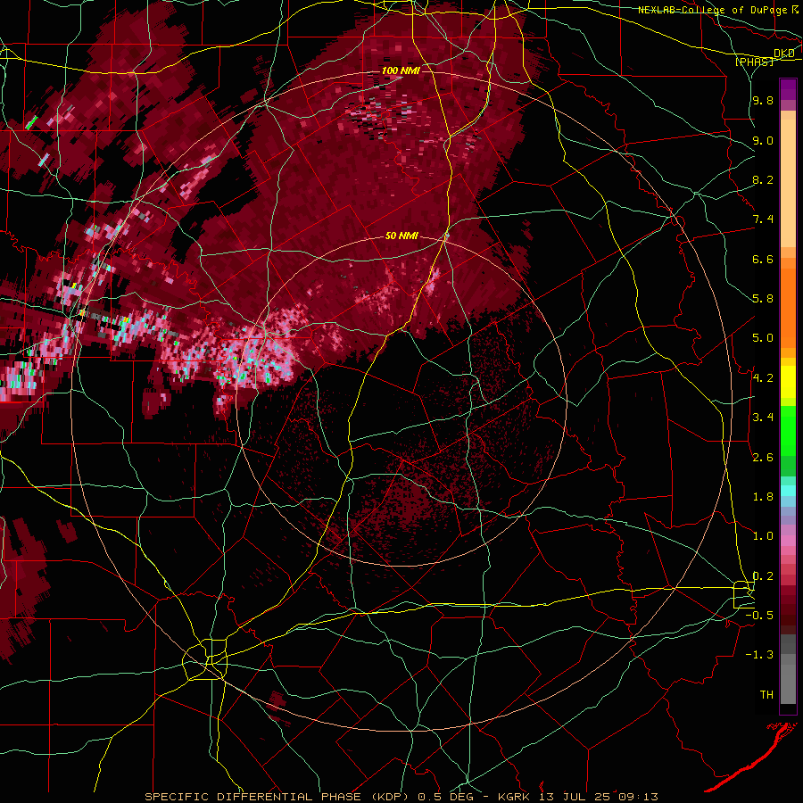Click the SPECIFIC DIFFERENTIAL PHASE caption text
This screenshot has width=803, height=803.
[x=253, y=797]
